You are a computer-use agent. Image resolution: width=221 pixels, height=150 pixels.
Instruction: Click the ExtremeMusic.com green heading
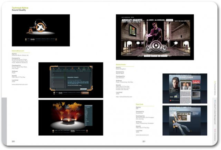pos(18,51)
